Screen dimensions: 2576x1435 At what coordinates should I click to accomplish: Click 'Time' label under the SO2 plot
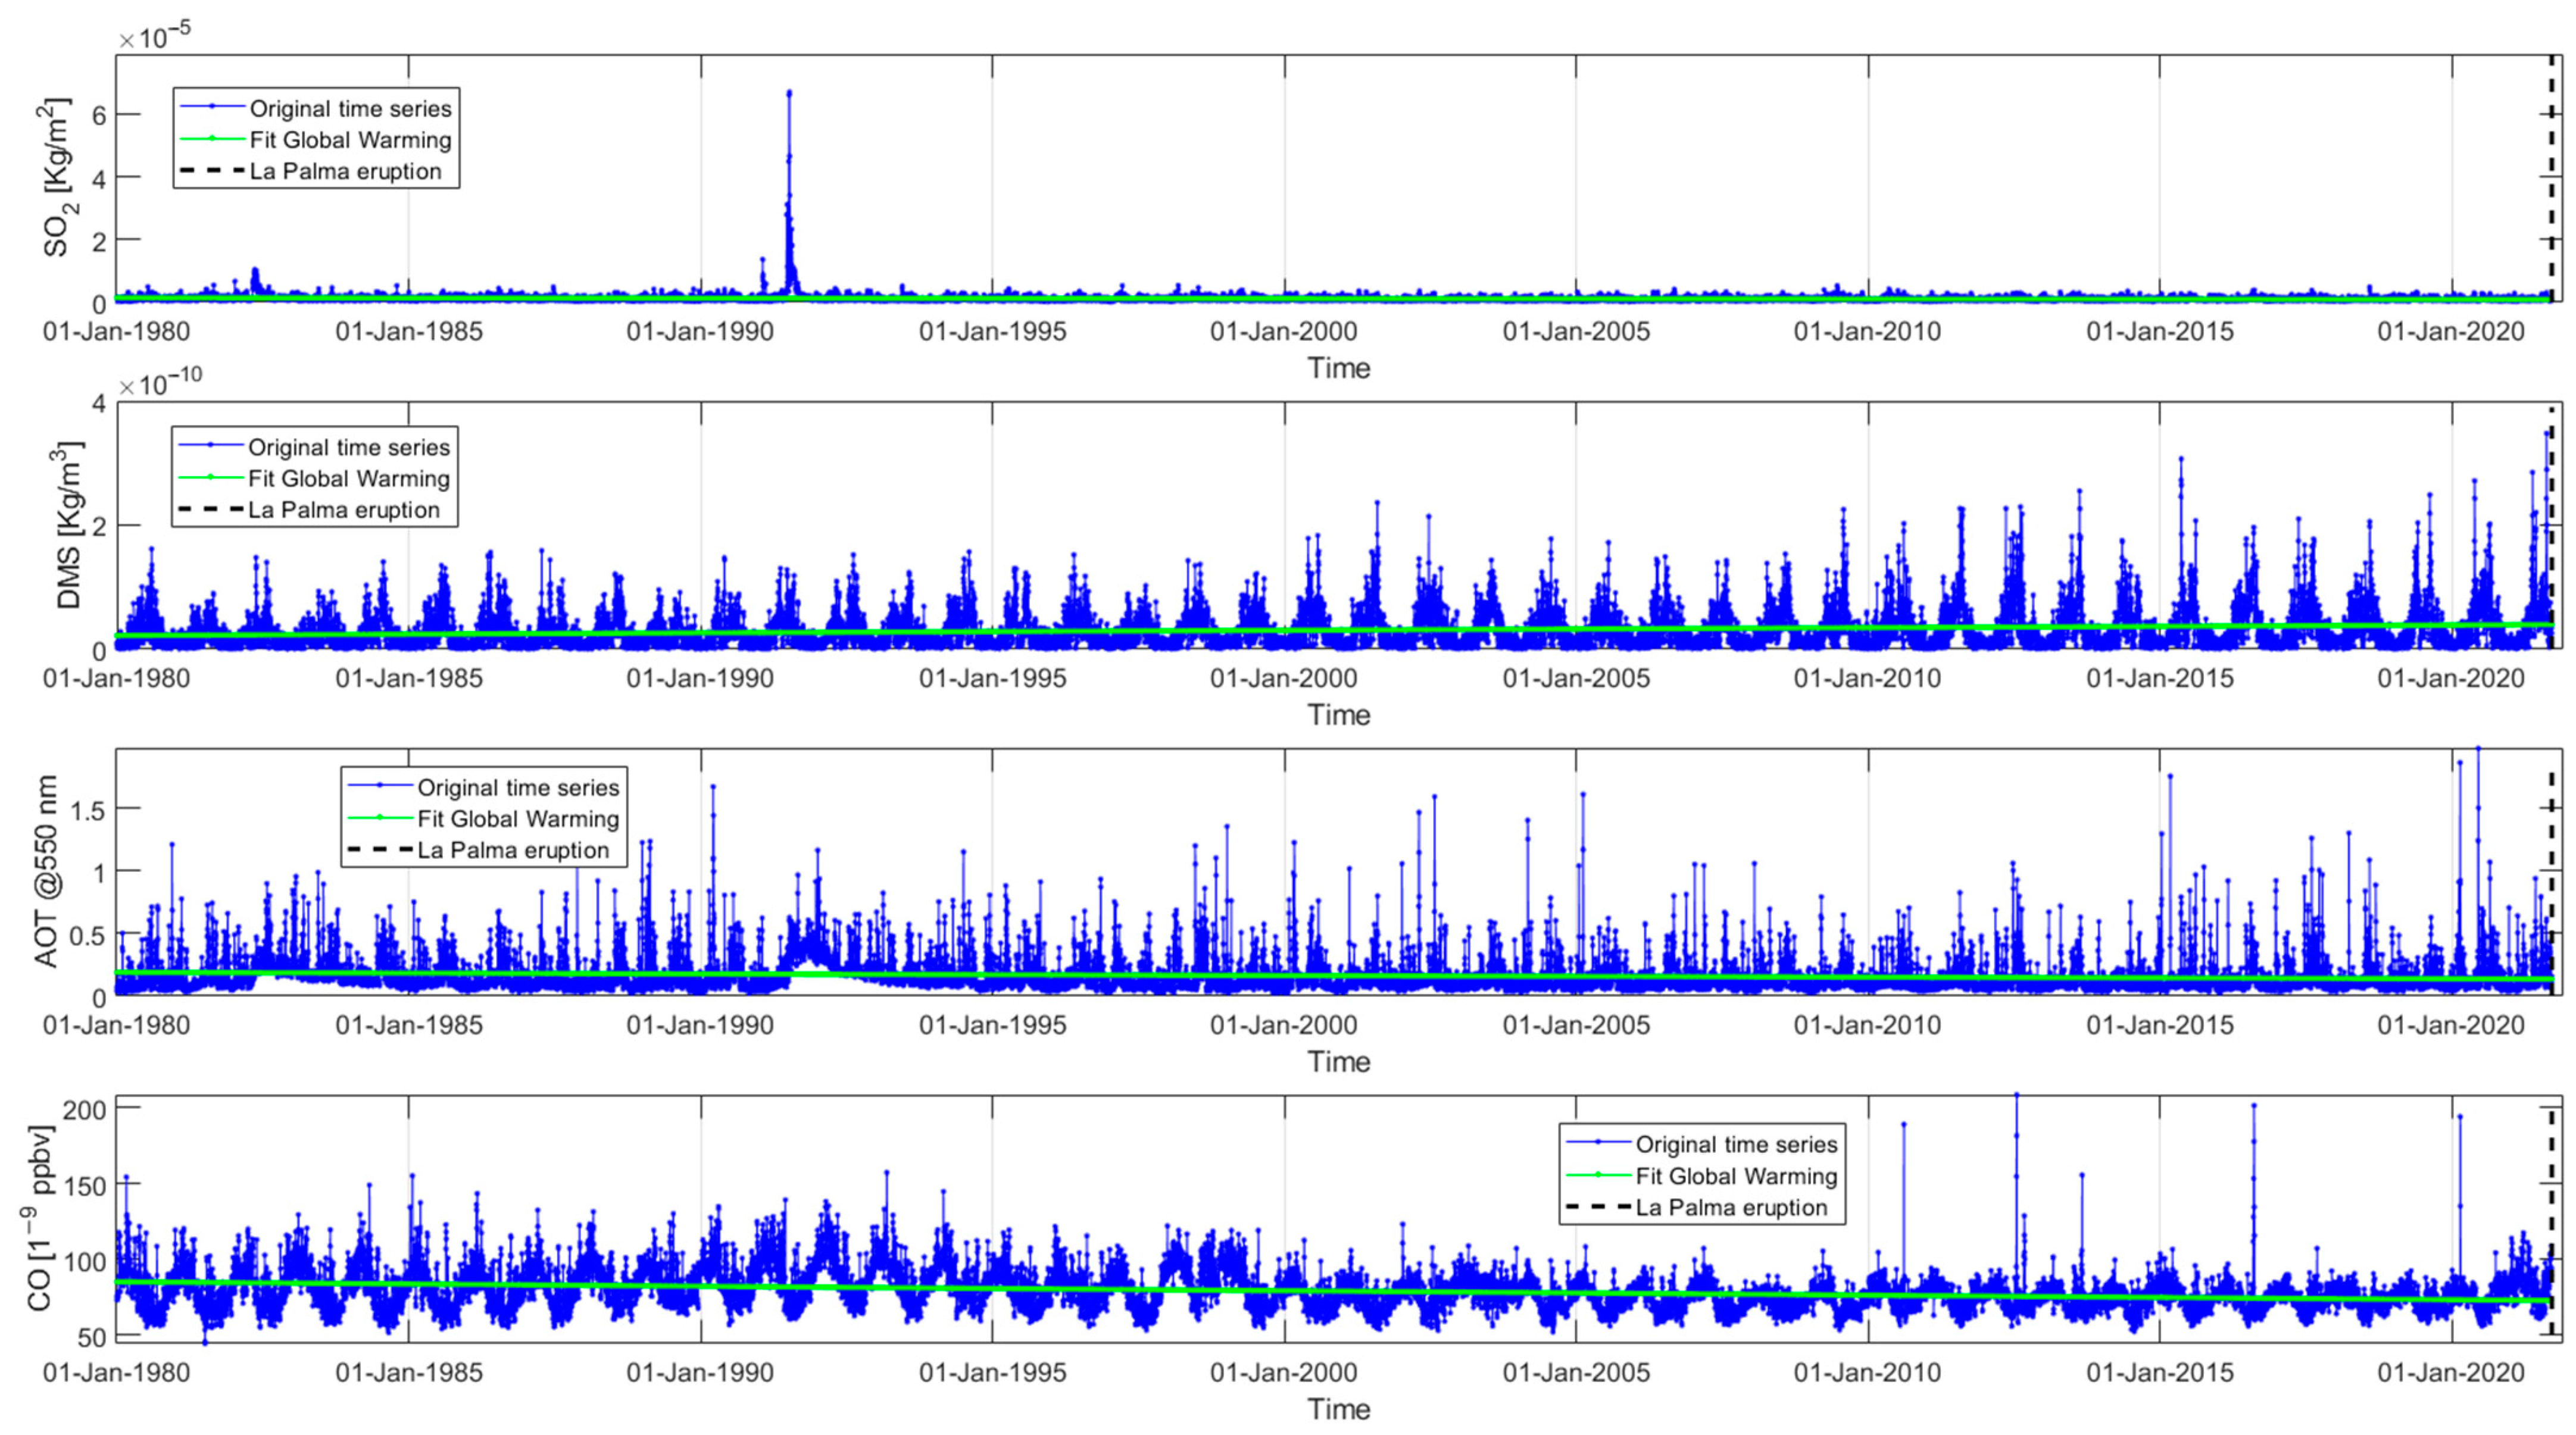(x=1338, y=368)
